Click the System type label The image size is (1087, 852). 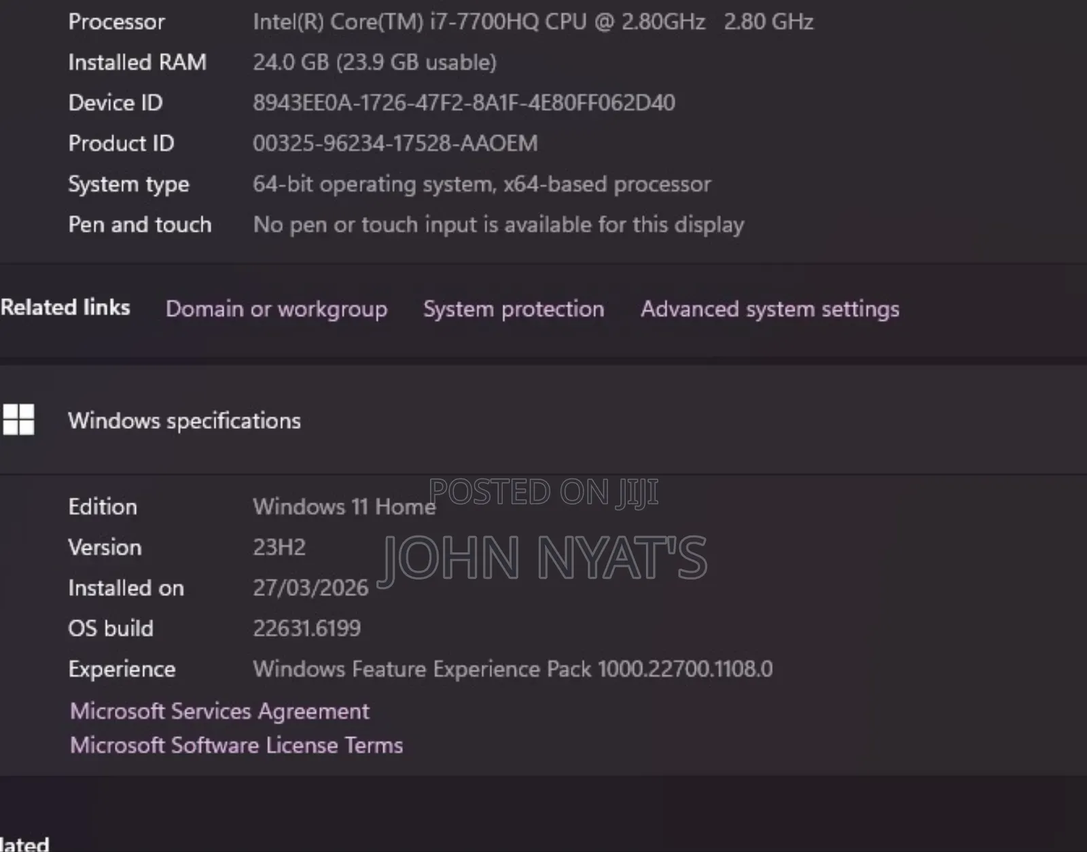click(128, 184)
